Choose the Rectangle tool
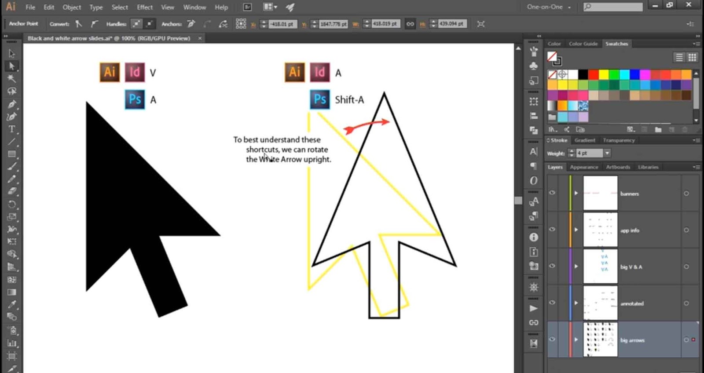 [12, 154]
